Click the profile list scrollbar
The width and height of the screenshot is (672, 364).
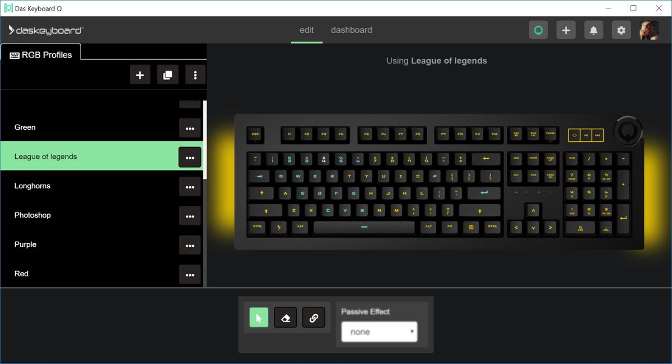coord(204,140)
